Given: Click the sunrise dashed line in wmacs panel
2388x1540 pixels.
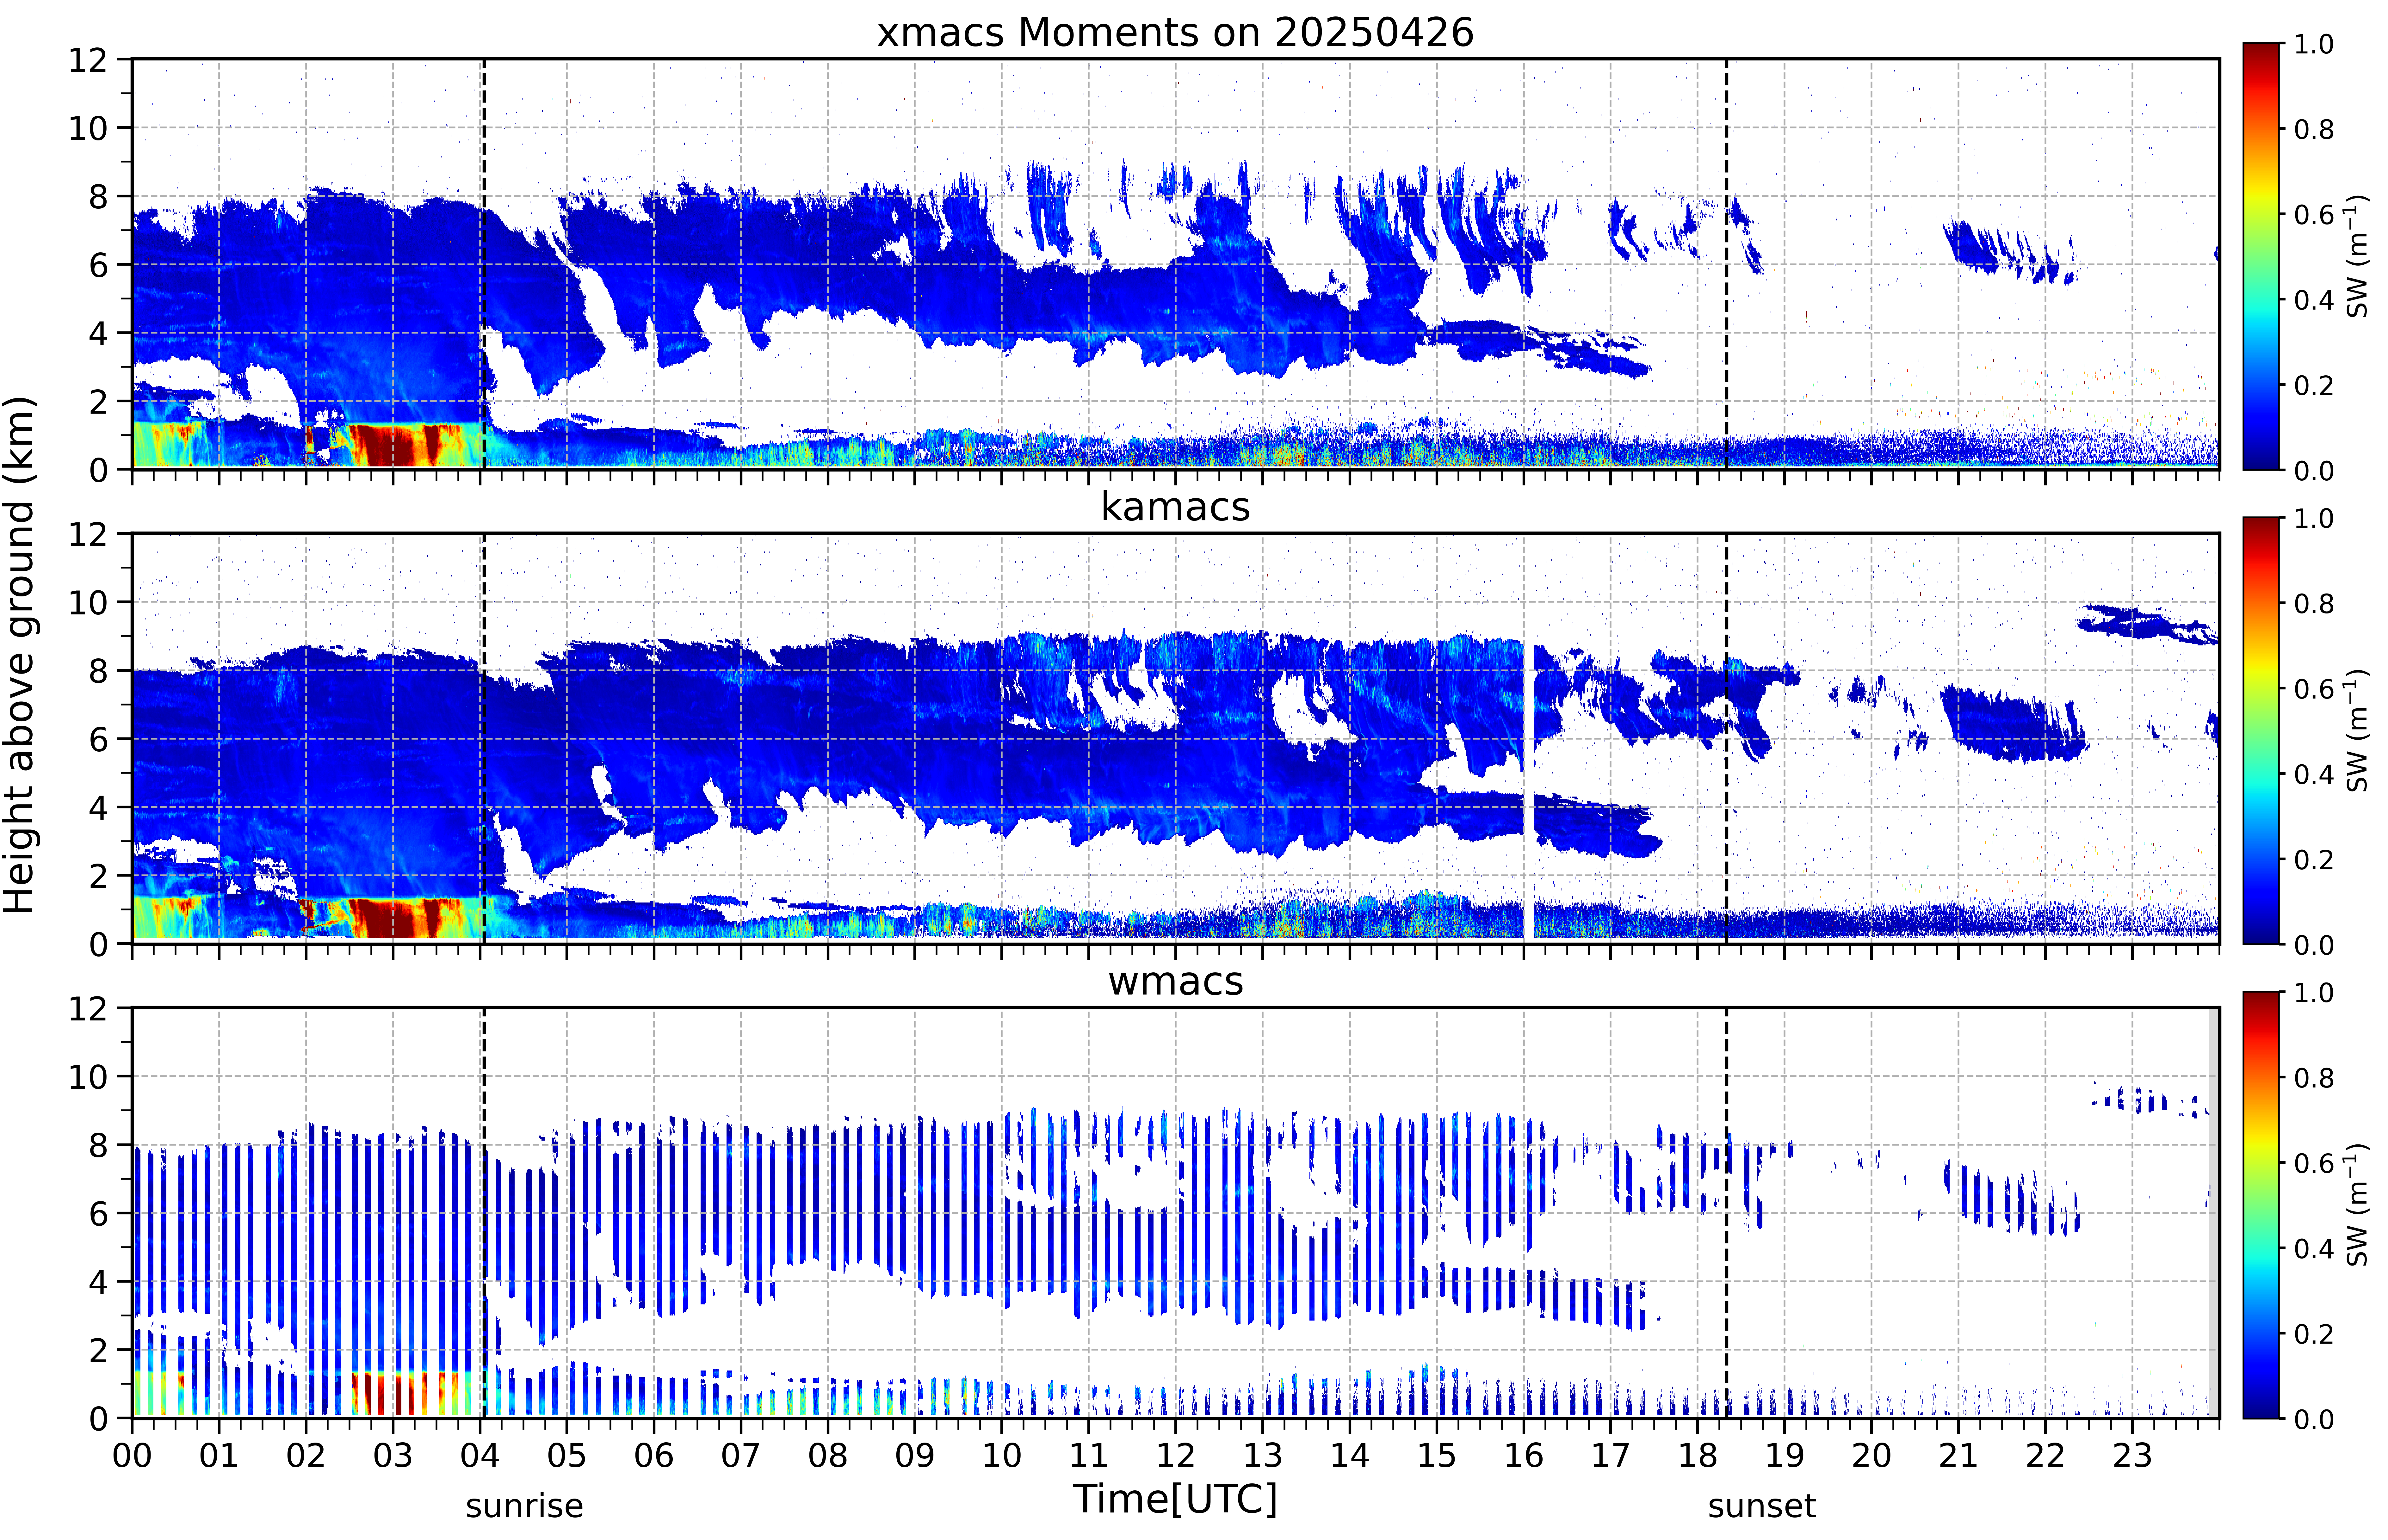Looking at the screenshot, I should pyautogui.click(x=484, y=1213).
